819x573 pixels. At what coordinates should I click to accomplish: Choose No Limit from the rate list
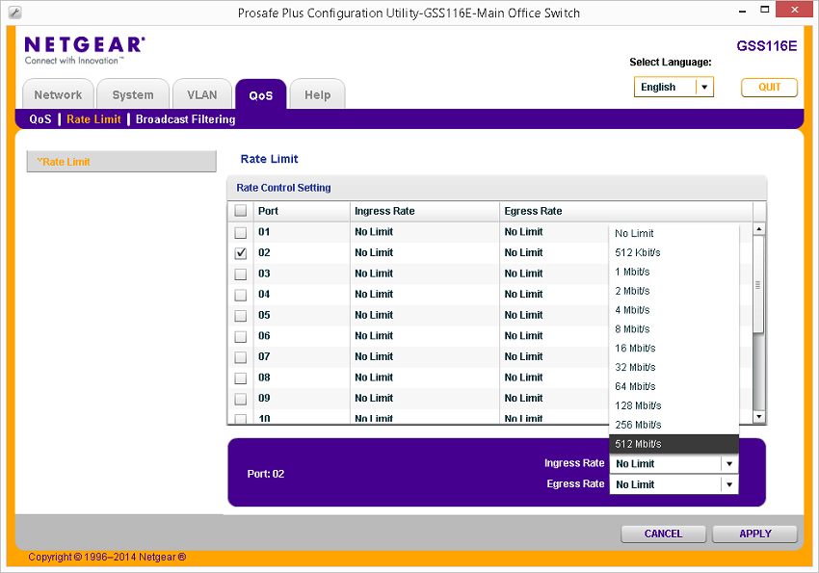click(674, 233)
